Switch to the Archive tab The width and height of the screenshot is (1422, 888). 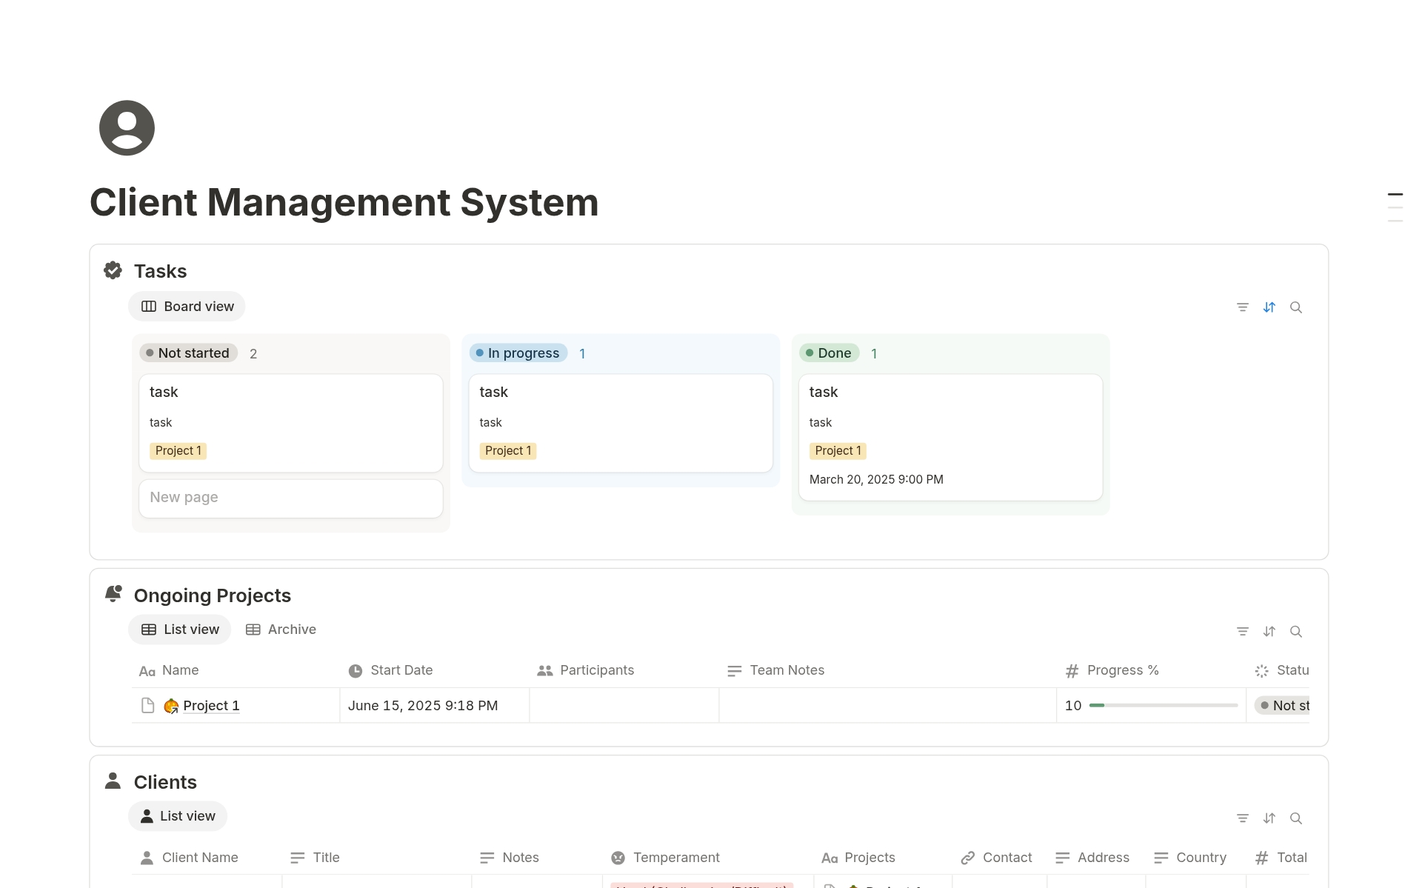coord(281,630)
